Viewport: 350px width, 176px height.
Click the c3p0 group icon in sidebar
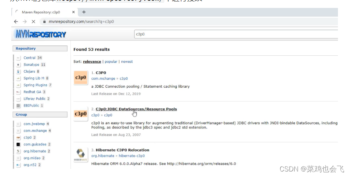[18, 138]
